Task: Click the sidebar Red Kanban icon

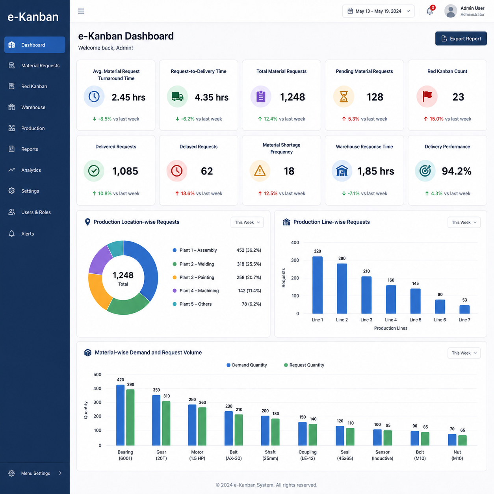Action: pos(12,86)
